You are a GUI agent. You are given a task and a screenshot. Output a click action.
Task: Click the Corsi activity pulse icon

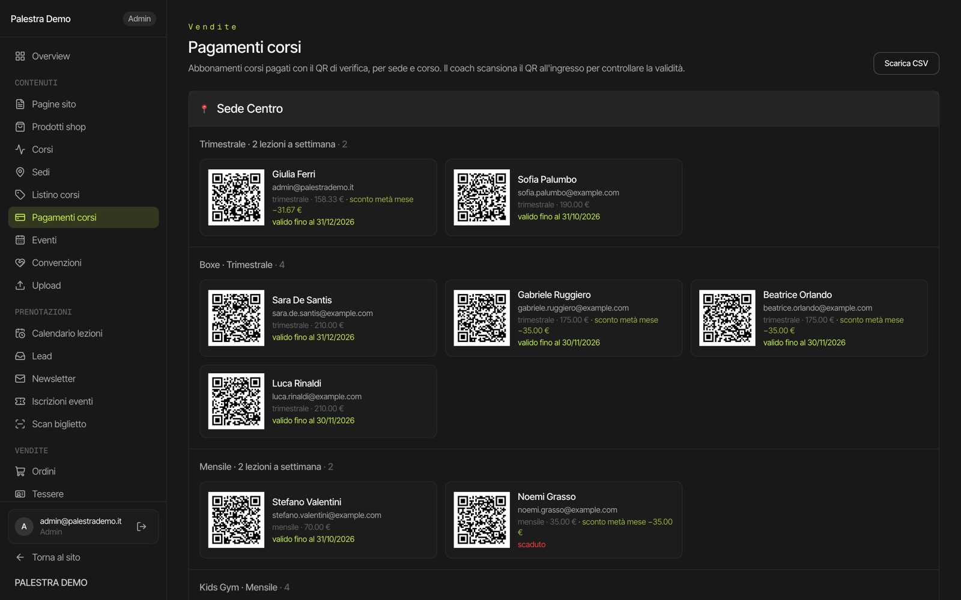pyautogui.click(x=20, y=149)
